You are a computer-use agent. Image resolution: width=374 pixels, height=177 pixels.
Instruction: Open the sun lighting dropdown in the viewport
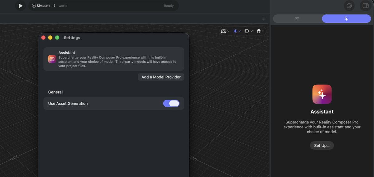point(237,31)
